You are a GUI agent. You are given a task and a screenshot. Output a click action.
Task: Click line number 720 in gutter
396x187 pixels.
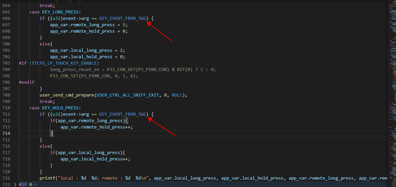[6, 172]
